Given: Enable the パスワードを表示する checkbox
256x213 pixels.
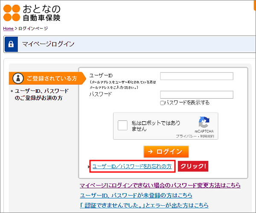Looking at the screenshot, I should coord(162,103).
